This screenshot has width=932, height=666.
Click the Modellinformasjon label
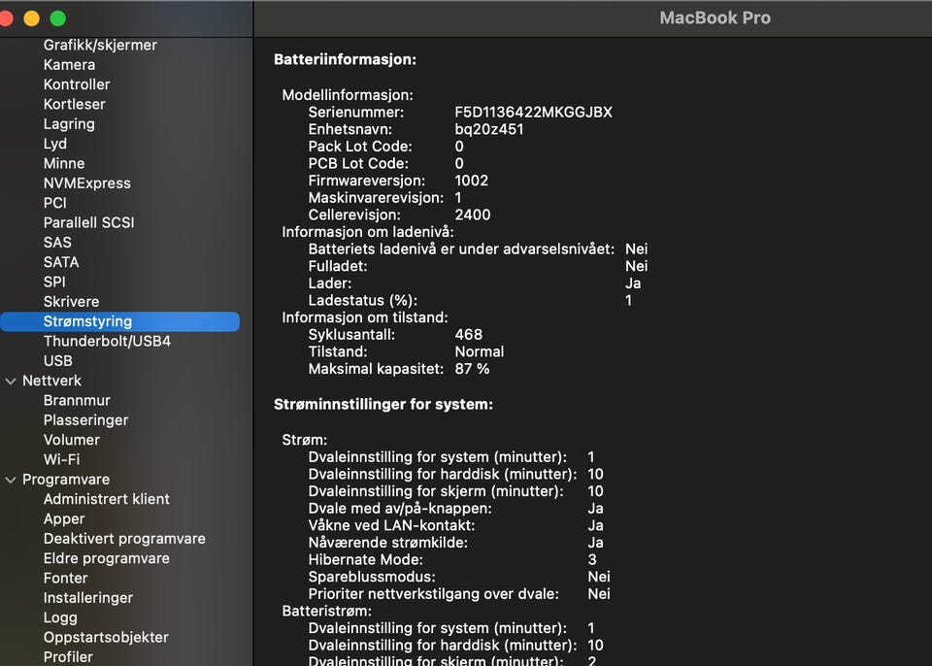point(348,95)
